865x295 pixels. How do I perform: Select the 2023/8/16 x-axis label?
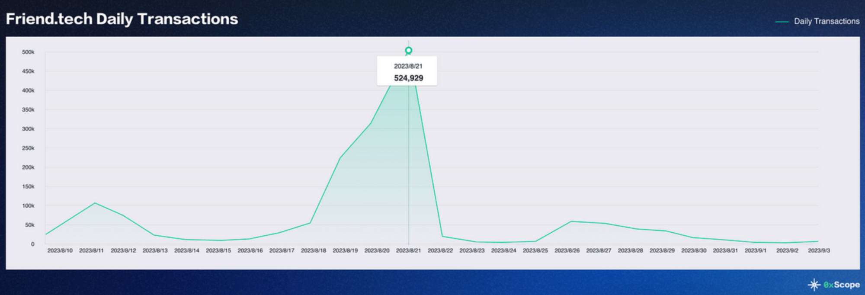pyautogui.click(x=250, y=250)
